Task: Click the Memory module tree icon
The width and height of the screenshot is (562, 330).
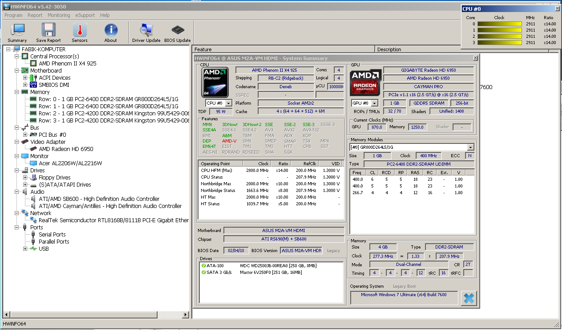Action: tap(25, 92)
